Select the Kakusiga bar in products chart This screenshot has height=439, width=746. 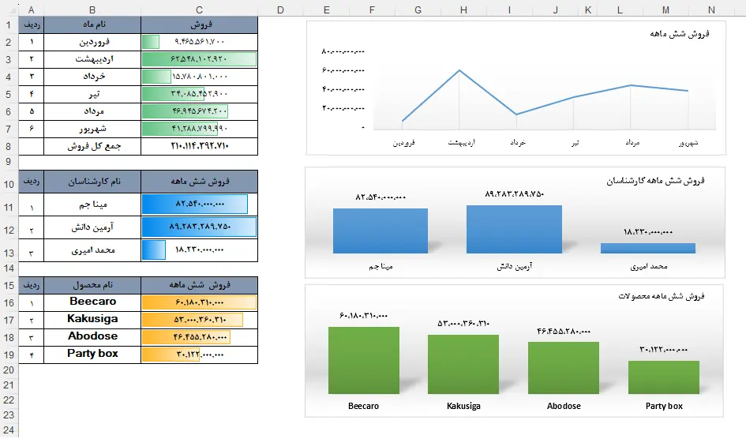pyautogui.click(x=463, y=364)
